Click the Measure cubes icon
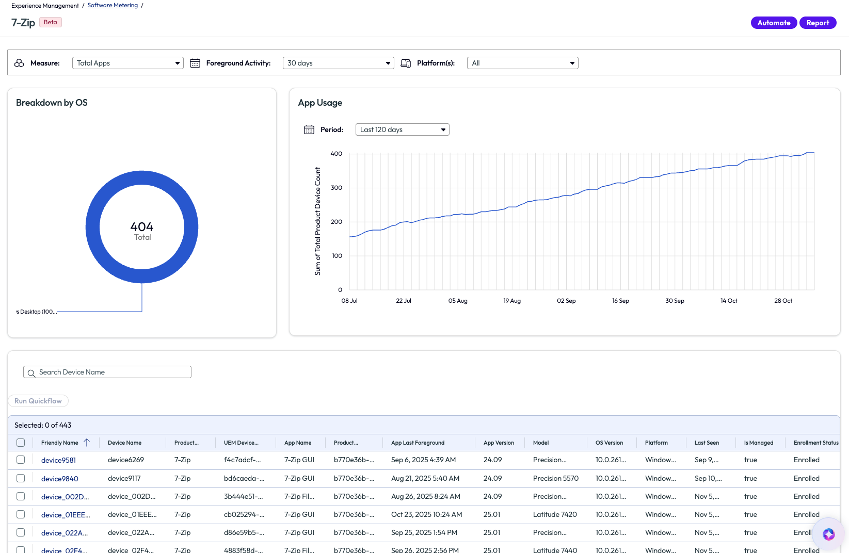849x553 pixels. click(19, 63)
